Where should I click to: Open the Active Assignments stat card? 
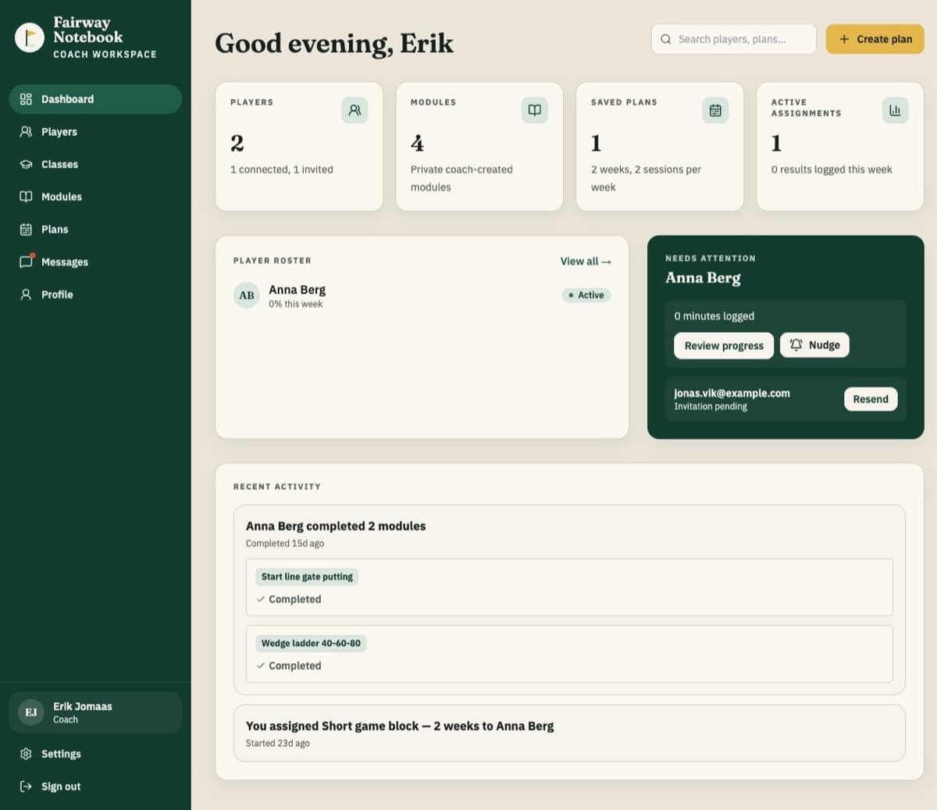click(840, 146)
